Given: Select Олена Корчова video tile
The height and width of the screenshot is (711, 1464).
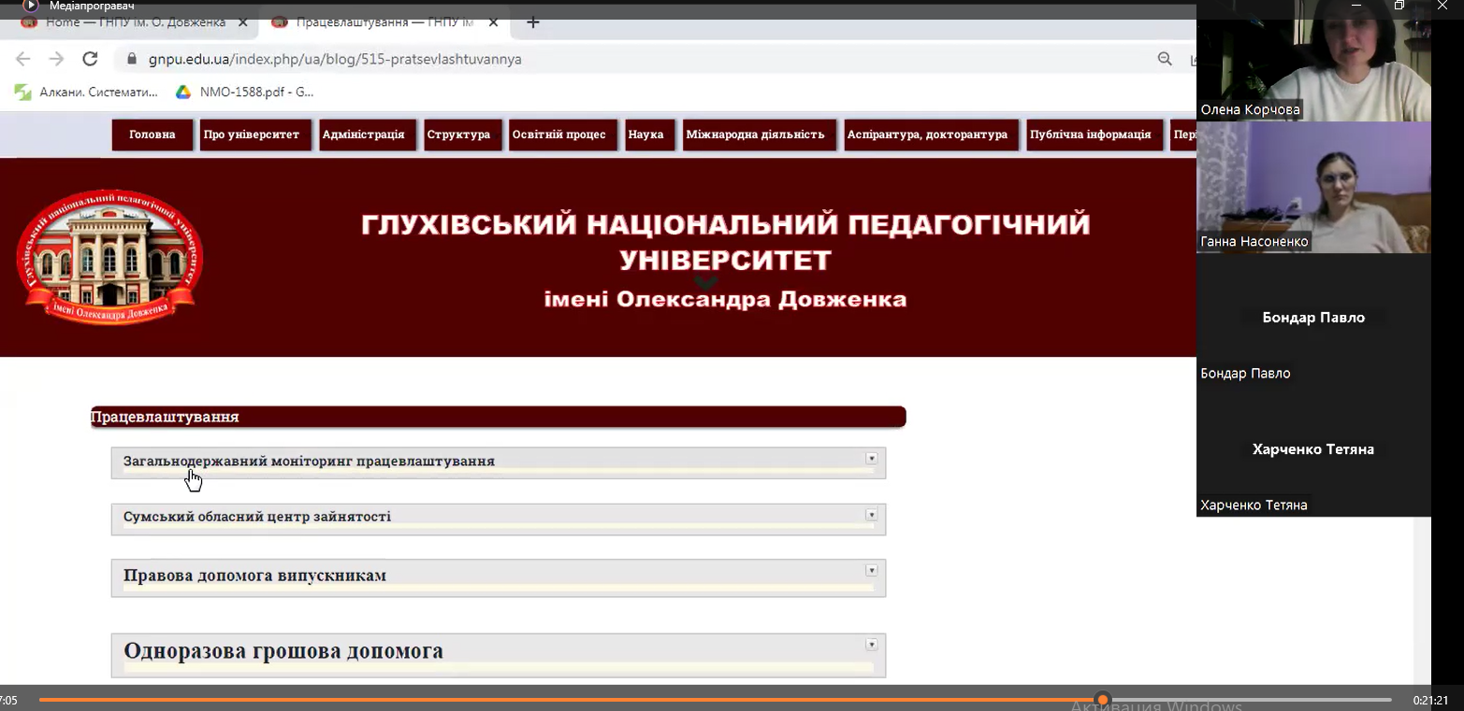Looking at the screenshot, I should pos(1313,61).
